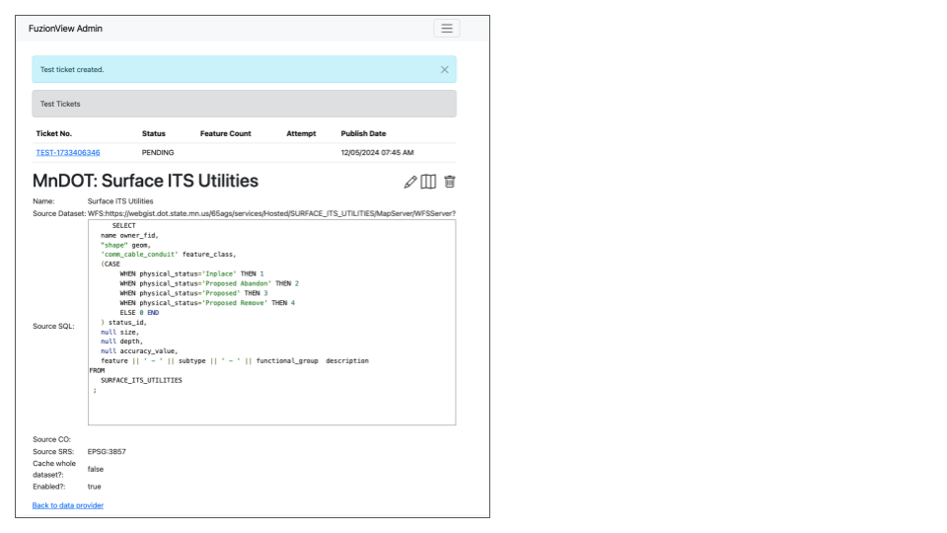Image resolution: width=947 pixels, height=533 pixels.
Task: Click the SELECT keyword in SQL
Action: point(124,225)
